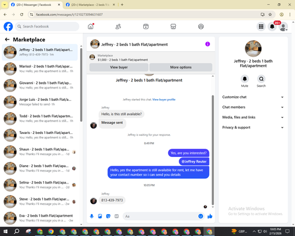The height and width of the screenshot is (236, 295).
Task: Click the listing thumbnail in the right panel
Action: 253,48
